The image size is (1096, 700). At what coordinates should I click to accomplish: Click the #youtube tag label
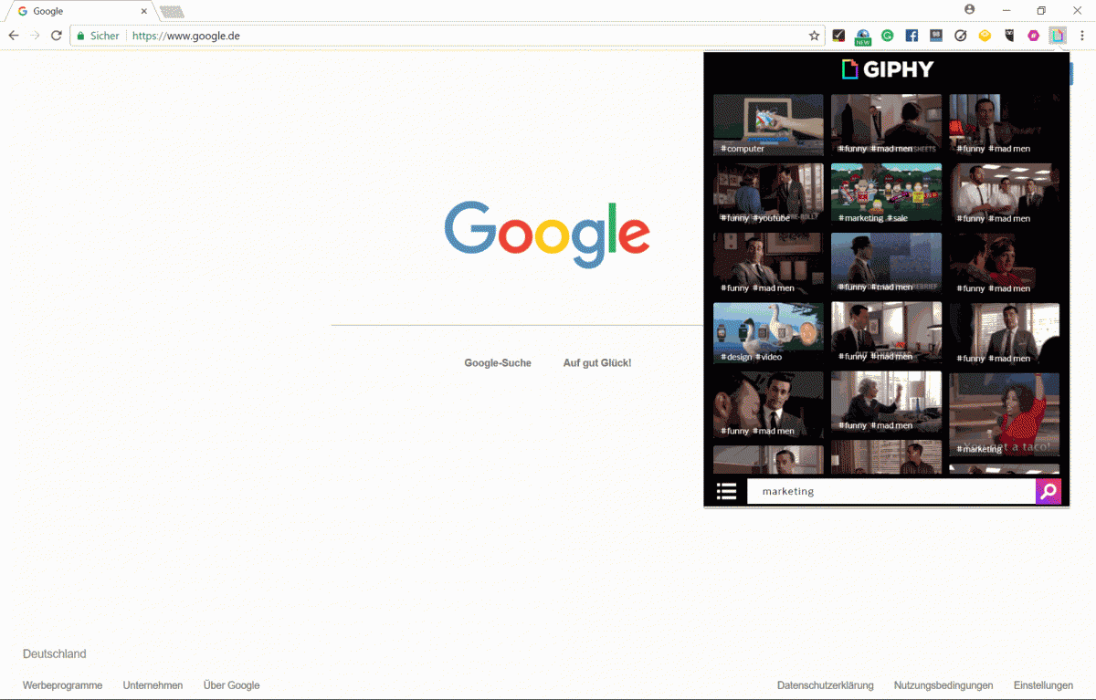[771, 218]
